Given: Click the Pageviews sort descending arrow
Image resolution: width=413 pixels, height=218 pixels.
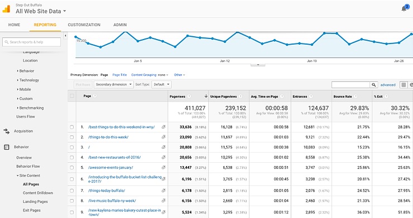Looking at the screenshot, I should point(206,96).
